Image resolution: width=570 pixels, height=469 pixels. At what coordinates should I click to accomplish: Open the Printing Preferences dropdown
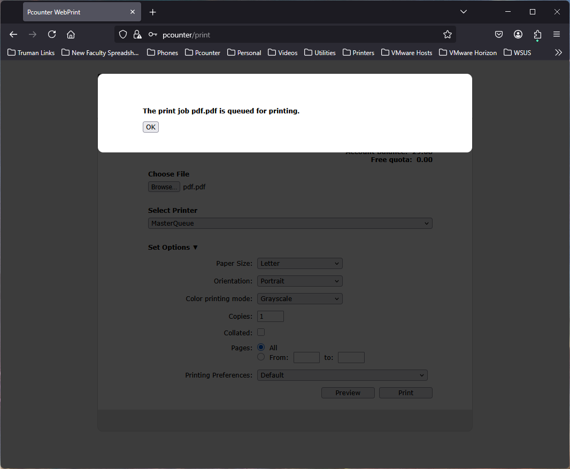pos(342,375)
